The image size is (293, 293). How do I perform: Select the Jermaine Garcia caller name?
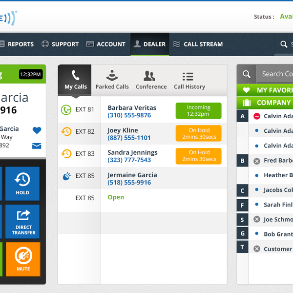132,175
